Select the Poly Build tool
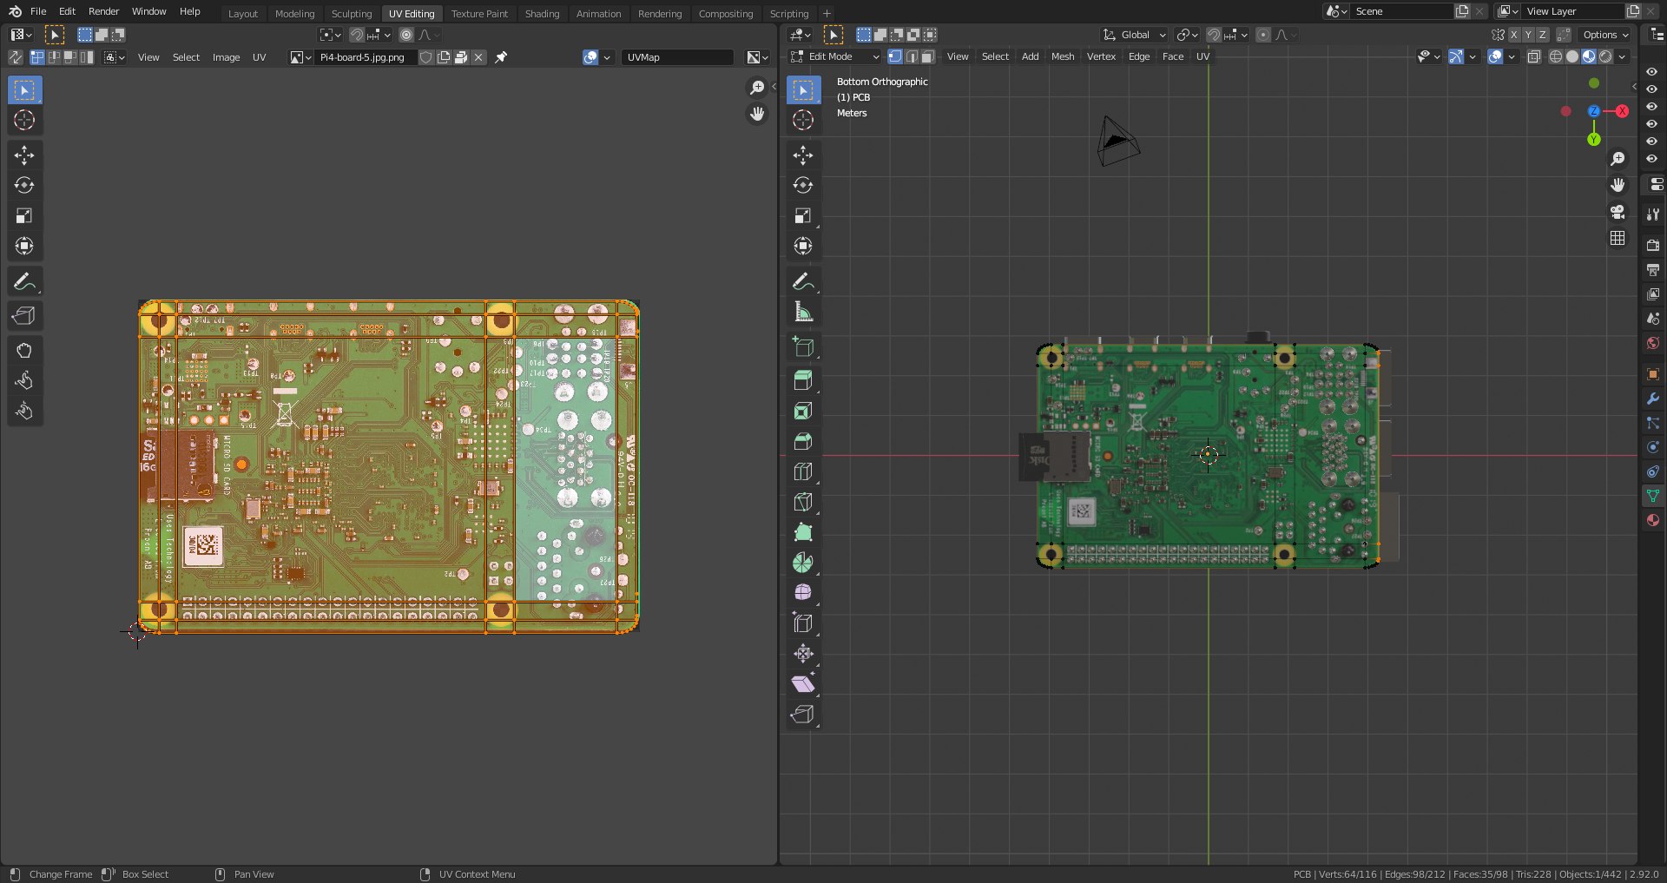This screenshot has width=1667, height=883. pos(804,532)
